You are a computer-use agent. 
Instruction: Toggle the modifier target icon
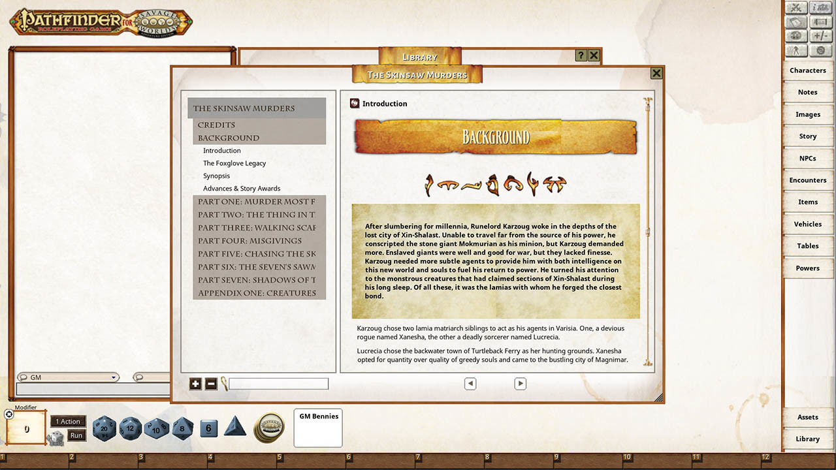point(9,414)
